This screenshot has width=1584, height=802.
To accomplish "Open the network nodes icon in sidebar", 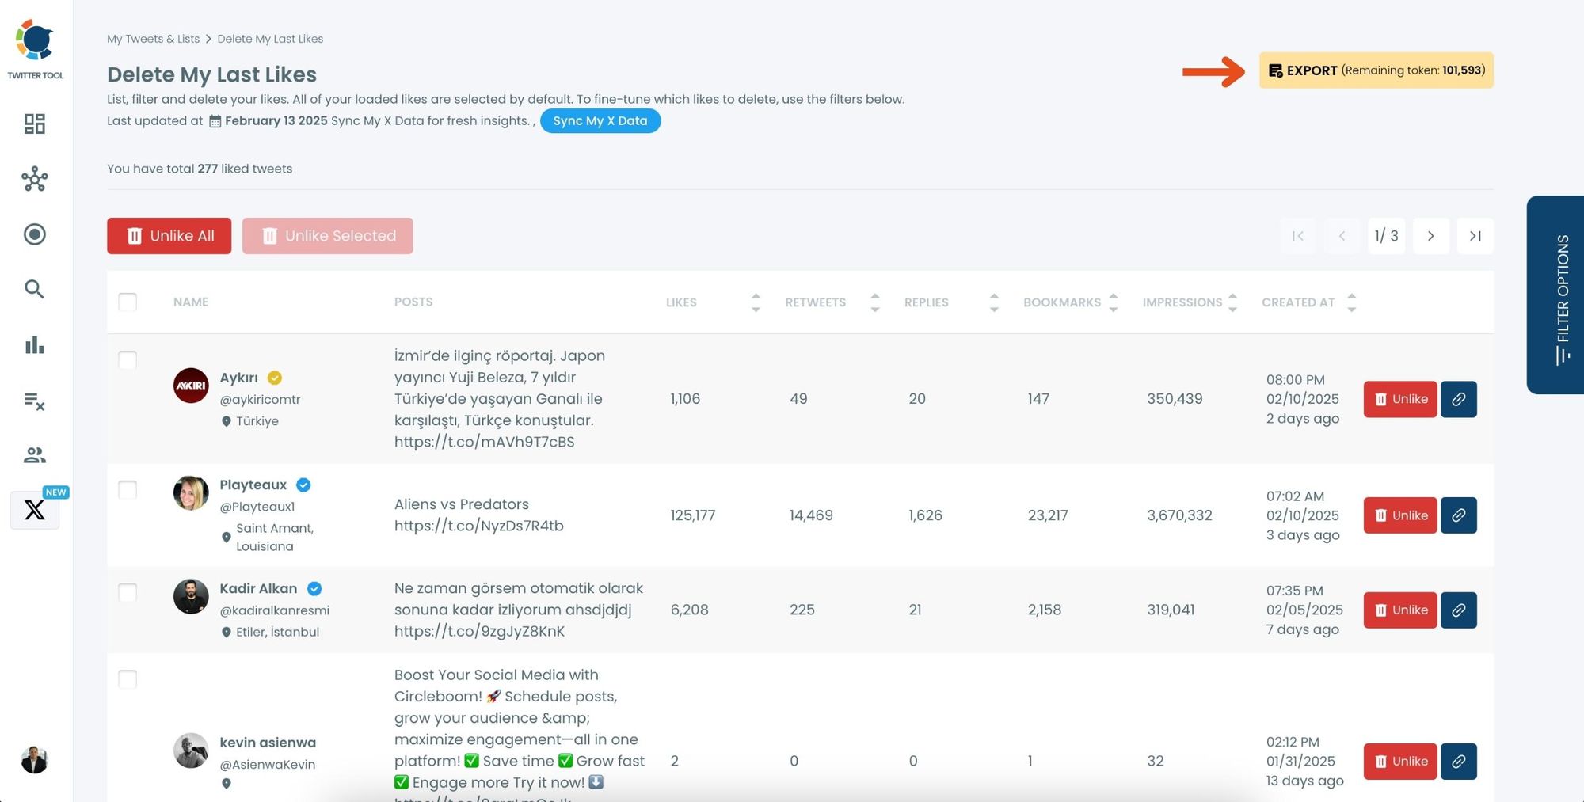I will coord(35,179).
